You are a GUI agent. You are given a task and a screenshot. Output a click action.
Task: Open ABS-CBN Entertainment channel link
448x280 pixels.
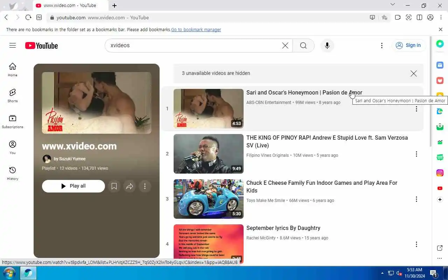269,103
